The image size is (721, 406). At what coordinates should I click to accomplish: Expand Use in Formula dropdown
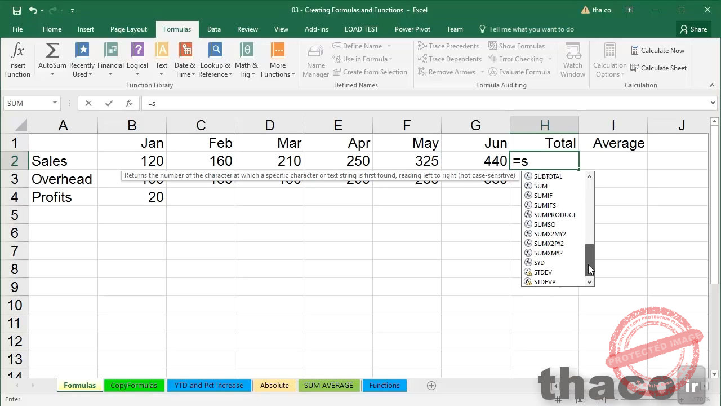coord(390,59)
